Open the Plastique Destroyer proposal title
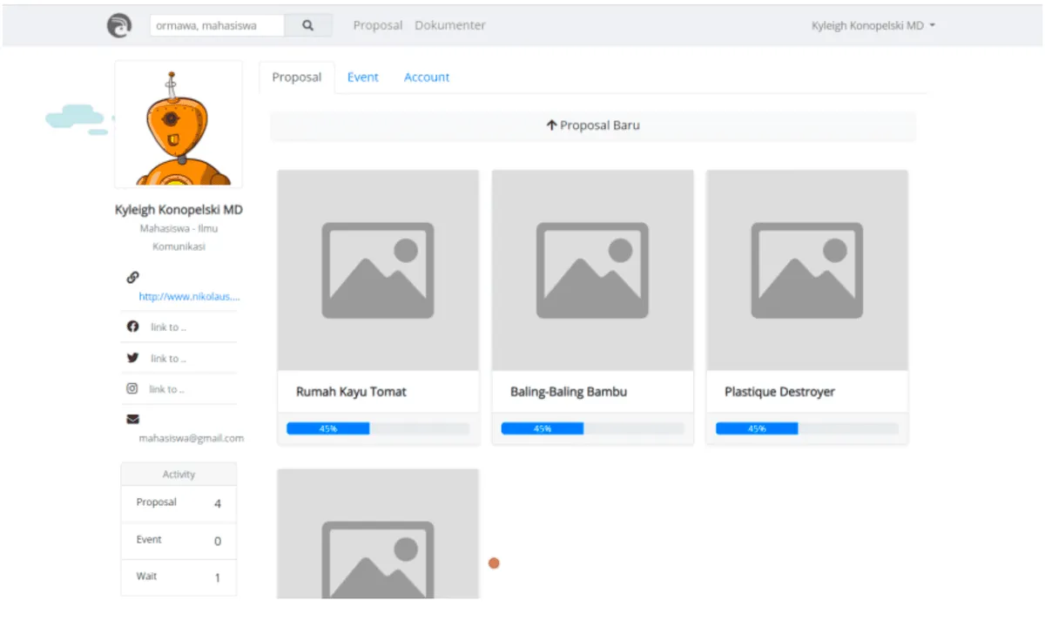Image resolution: width=1045 pixels, height=634 pixels. point(779,392)
